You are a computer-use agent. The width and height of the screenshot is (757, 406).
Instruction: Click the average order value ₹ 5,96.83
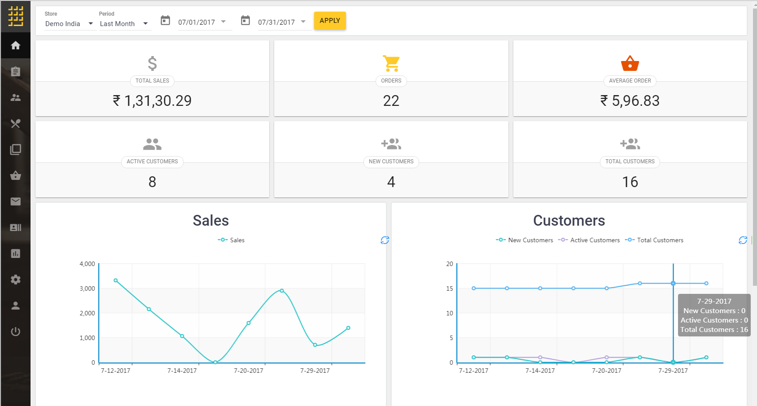tap(630, 100)
